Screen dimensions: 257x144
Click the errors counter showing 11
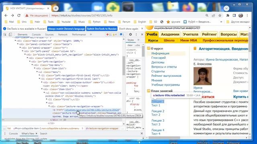pyautogui.click(x=109, y=34)
